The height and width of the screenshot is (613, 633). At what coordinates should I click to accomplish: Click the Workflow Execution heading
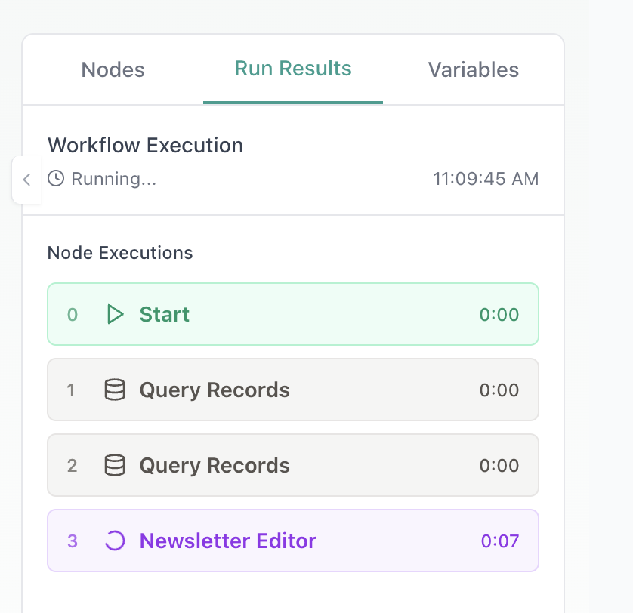click(x=145, y=145)
